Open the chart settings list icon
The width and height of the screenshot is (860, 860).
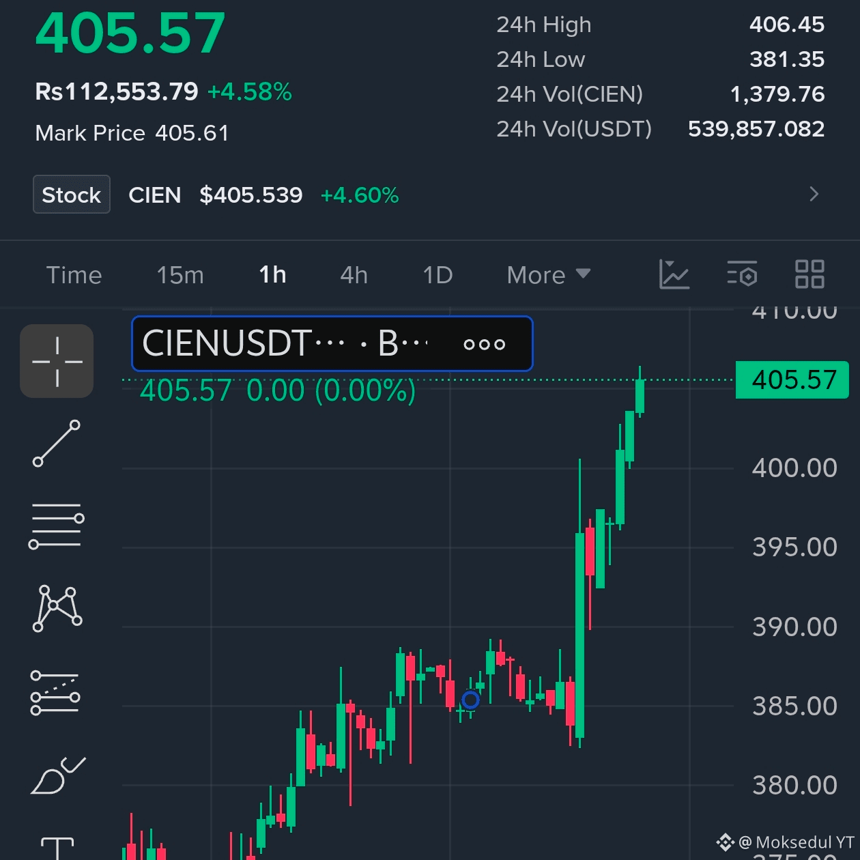click(742, 274)
